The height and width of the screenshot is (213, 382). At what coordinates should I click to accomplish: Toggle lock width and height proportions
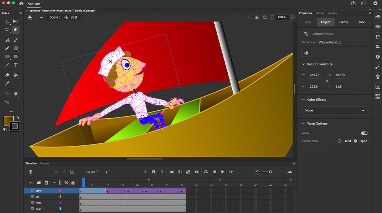(327, 81)
